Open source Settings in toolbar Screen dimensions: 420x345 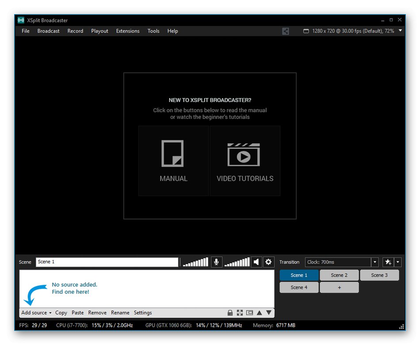pyautogui.click(x=143, y=313)
